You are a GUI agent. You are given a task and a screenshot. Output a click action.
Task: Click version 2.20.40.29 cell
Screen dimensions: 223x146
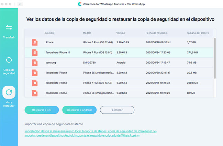[x=123, y=42]
